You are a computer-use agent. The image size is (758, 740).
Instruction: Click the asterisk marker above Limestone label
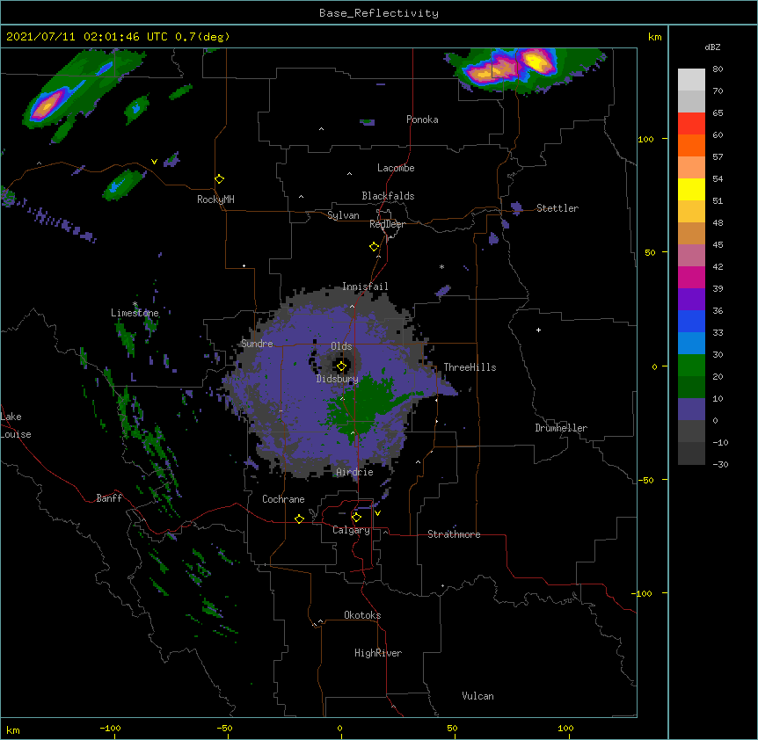(135, 304)
